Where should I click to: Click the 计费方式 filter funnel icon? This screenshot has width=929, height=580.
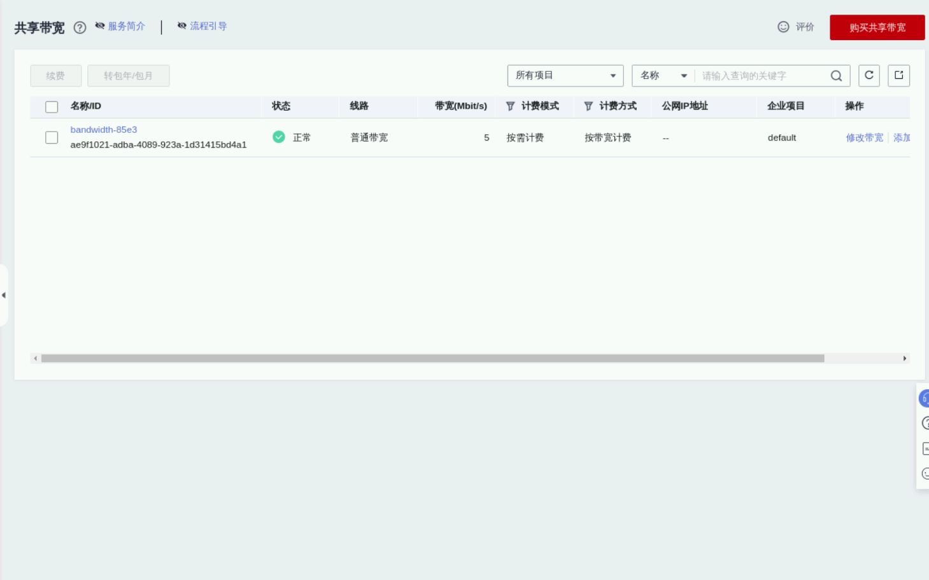pyautogui.click(x=588, y=106)
